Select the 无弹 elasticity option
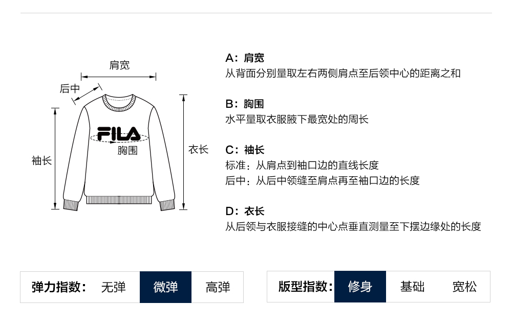The height and width of the screenshot is (327, 512). [113, 287]
